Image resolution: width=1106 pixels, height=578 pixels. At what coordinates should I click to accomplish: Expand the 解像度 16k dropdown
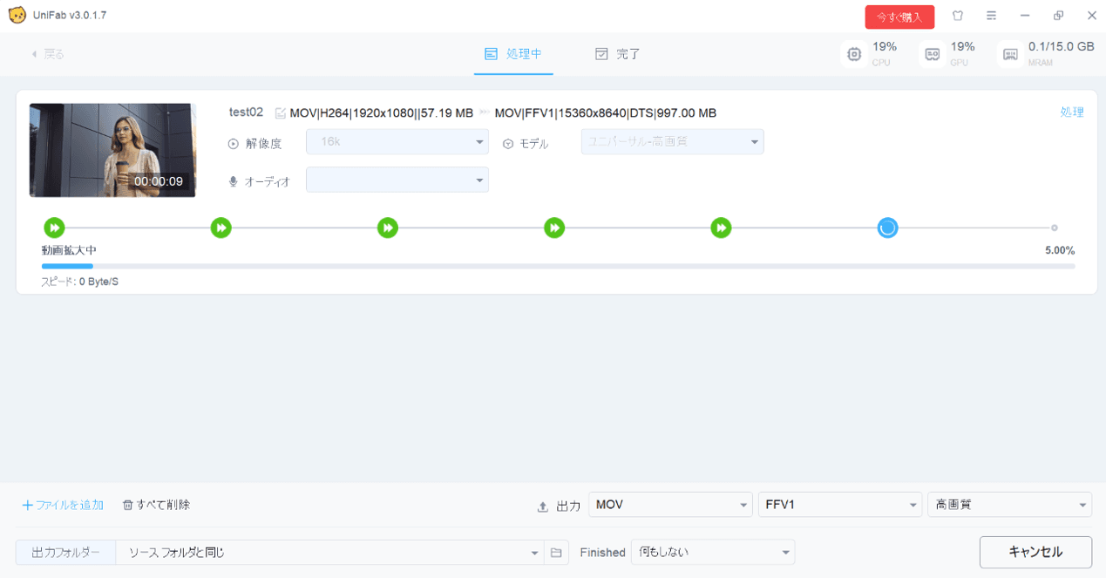click(397, 142)
